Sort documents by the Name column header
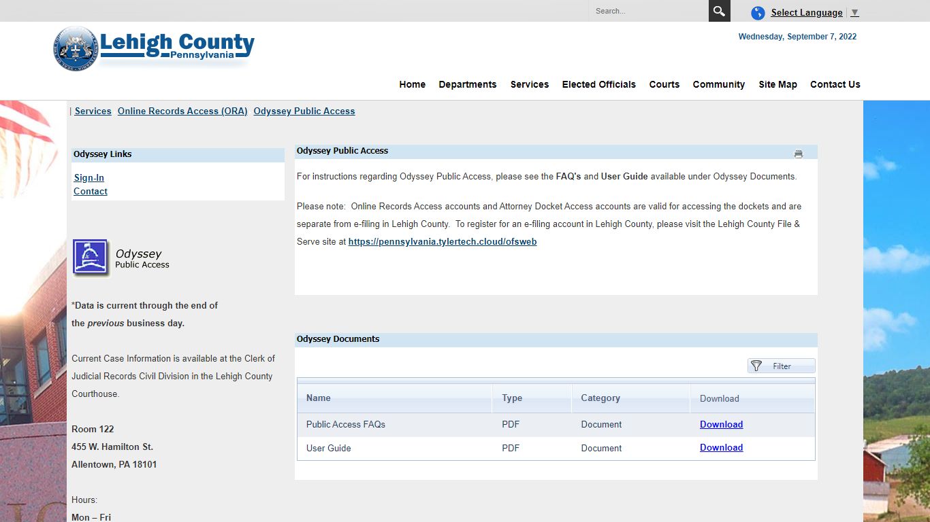 (319, 398)
